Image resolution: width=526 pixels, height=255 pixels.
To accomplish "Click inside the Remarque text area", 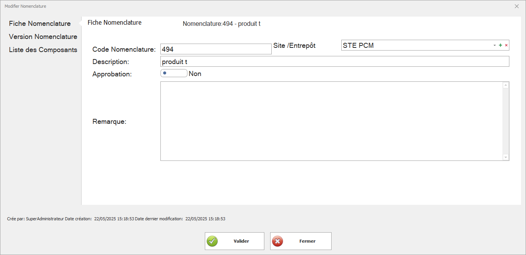I will (x=331, y=121).
